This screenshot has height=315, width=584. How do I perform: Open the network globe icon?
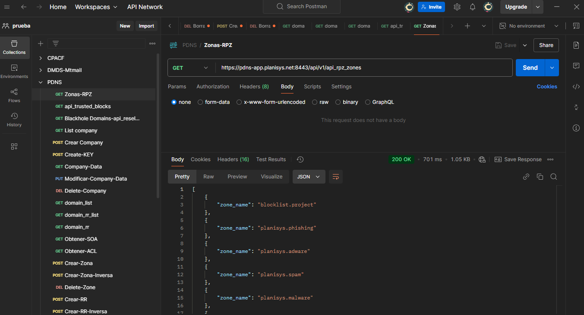point(482,159)
